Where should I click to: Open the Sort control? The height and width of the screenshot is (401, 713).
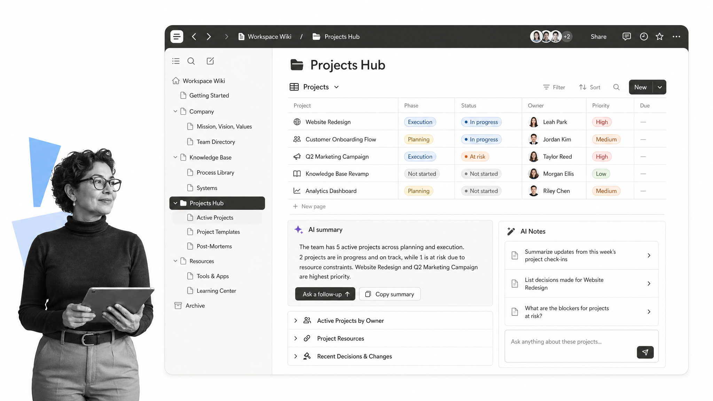[x=590, y=87]
